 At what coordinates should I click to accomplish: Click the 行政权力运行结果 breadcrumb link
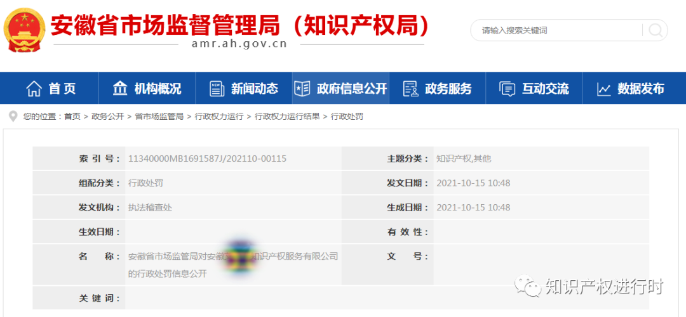click(287, 117)
